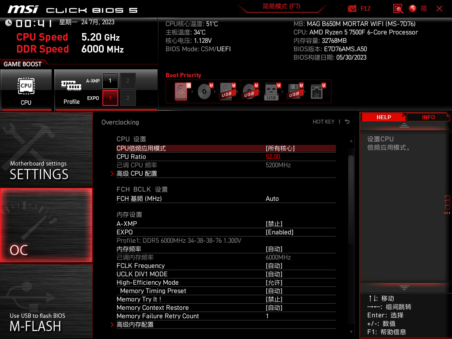Toggle the EXPO [Enabled] setting value
Screen dimensions: 452x339
[279, 232]
